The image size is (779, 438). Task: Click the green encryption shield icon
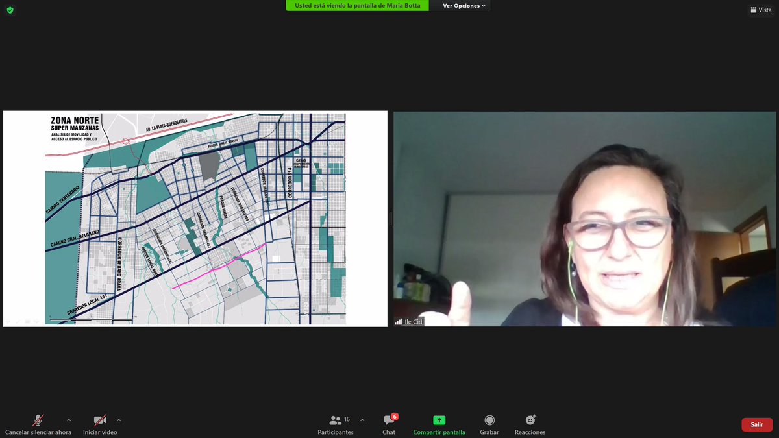click(10, 10)
